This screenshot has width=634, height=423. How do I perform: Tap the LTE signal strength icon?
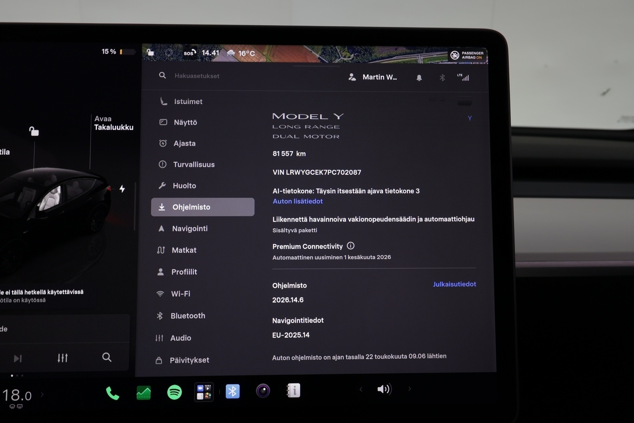(x=463, y=77)
